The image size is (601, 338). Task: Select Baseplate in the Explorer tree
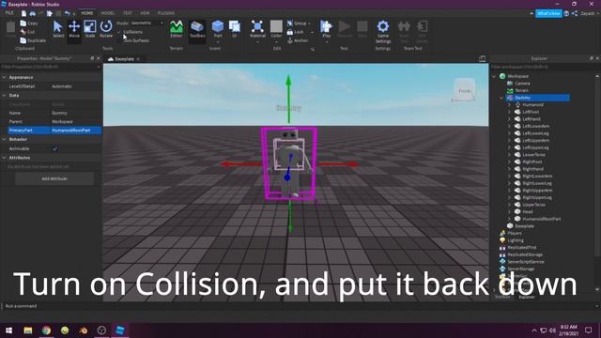[524, 226]
